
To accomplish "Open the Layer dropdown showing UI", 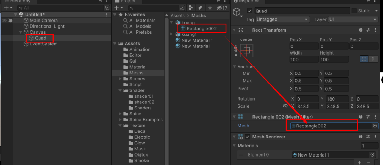I will tap(353, 19).
